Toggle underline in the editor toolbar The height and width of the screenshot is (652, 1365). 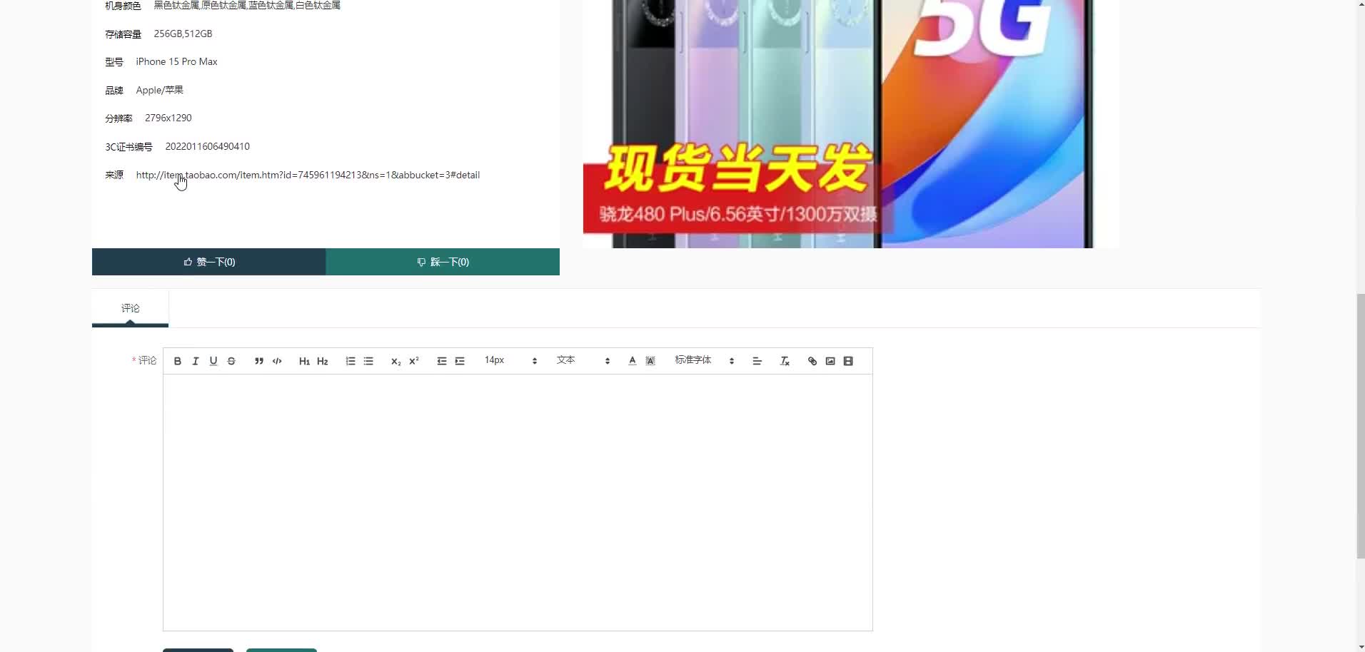(x=213, y=360)
